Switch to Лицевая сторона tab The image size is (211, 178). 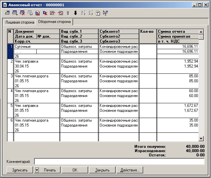tap(19, 22)
